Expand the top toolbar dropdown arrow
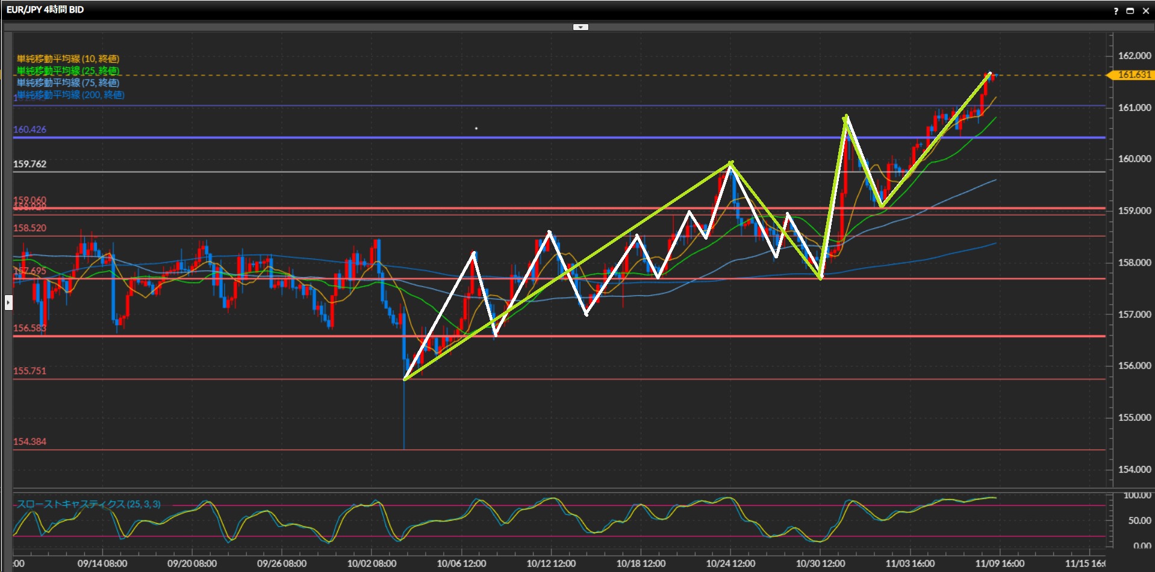The width and height of the screenshot is (1155, 572). (x=581, y=27)
